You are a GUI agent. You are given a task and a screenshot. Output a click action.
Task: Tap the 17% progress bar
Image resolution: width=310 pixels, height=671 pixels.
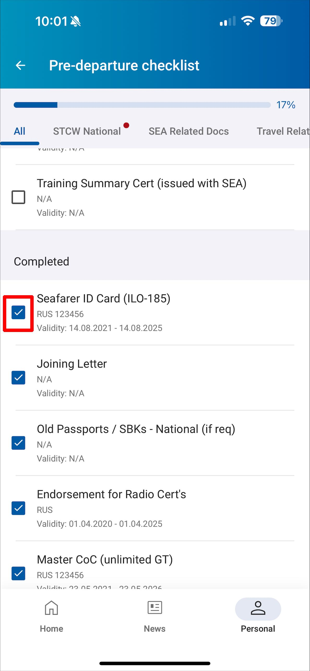[142, 105]
